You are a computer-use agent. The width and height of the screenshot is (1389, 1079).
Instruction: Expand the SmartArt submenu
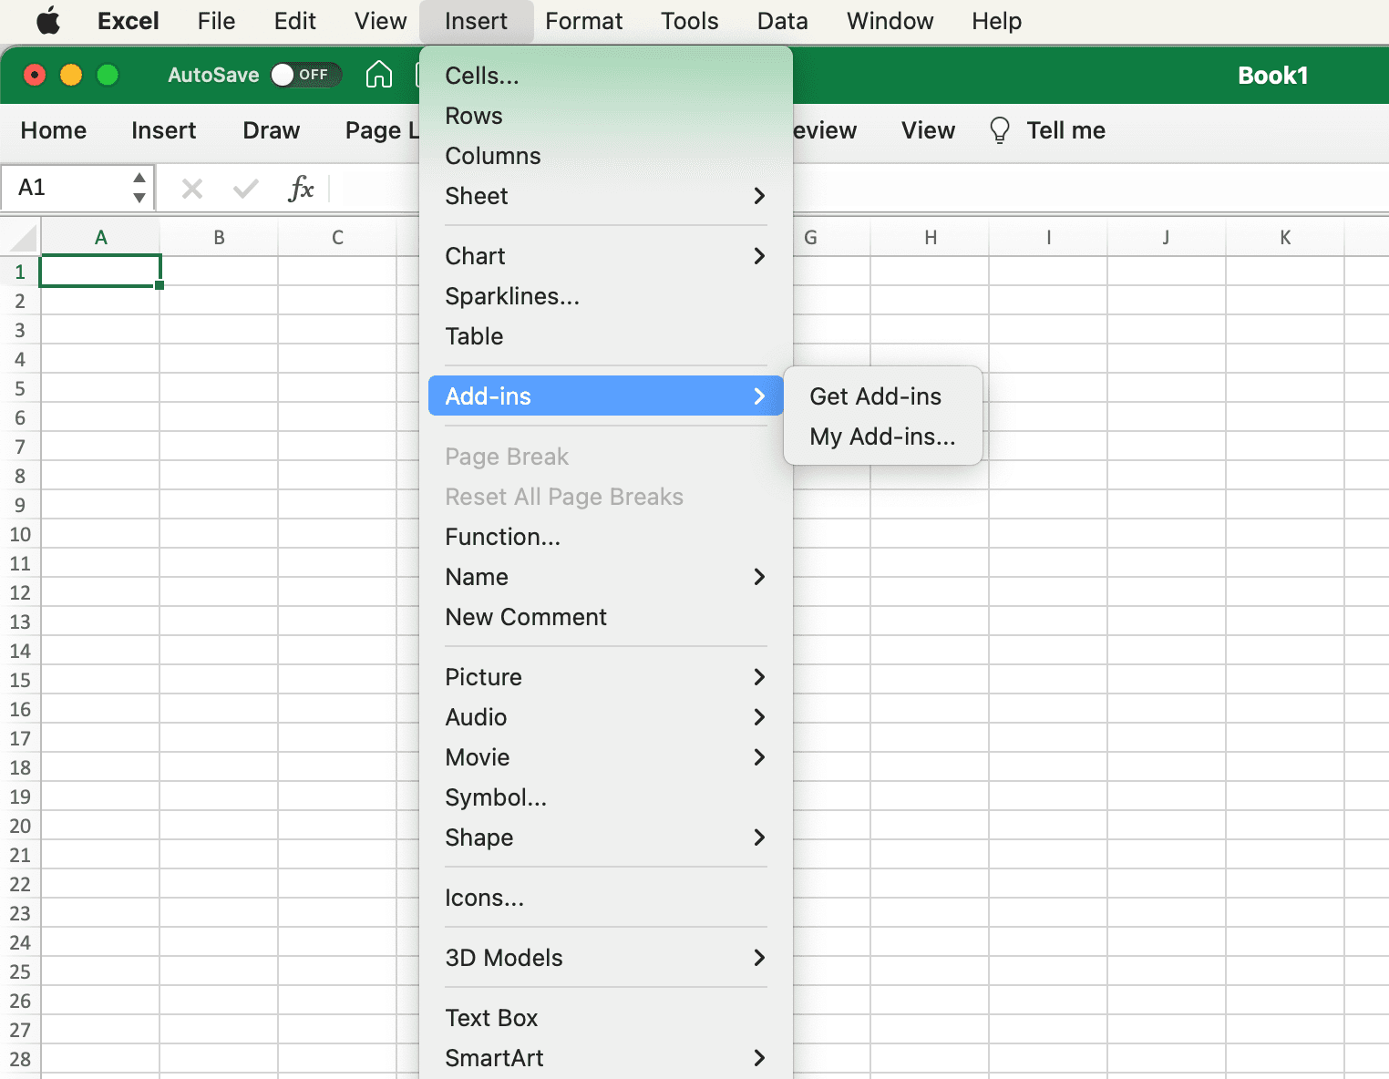click(759, 1058)
